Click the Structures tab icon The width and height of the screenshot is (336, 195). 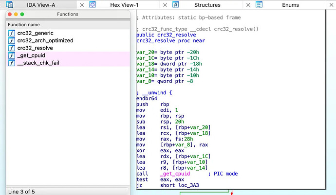[x=175, y=4]
